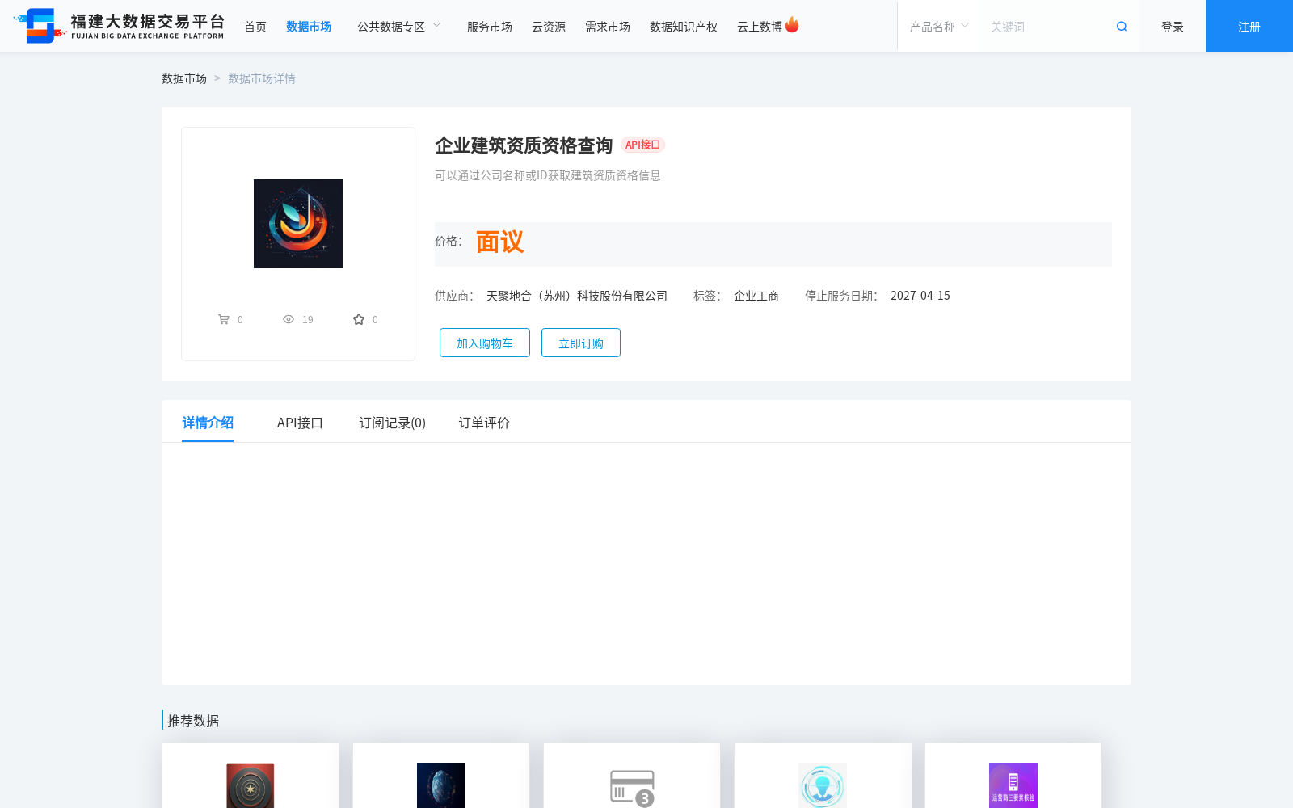Click the 登录 link

[1173, 27]
